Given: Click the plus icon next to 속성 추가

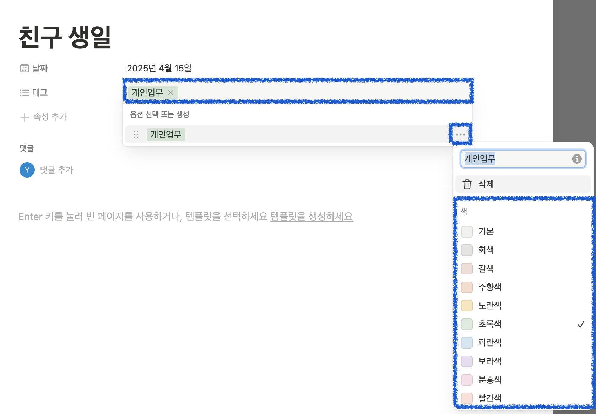Looking at the screenshot, I should coord(24,116).
